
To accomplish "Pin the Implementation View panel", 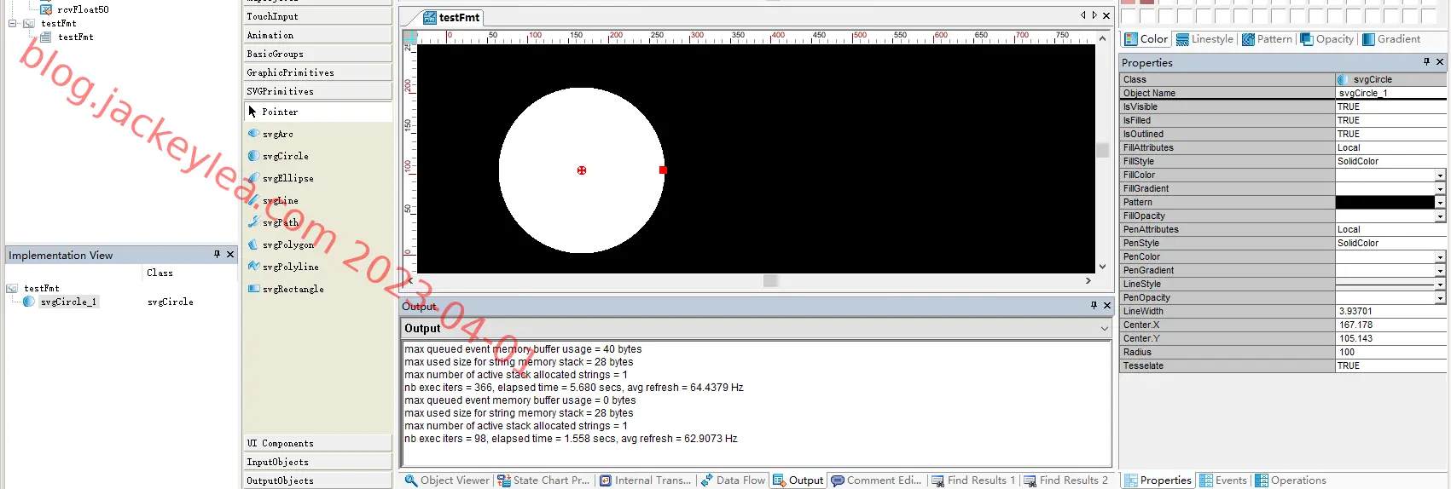I will click(x=217, y=254).
